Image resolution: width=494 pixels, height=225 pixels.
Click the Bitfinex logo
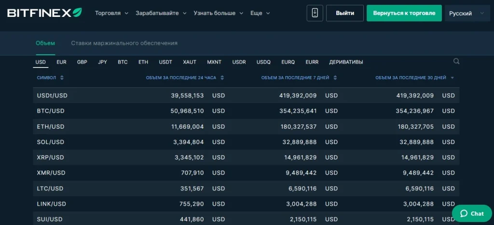[44, 13]
